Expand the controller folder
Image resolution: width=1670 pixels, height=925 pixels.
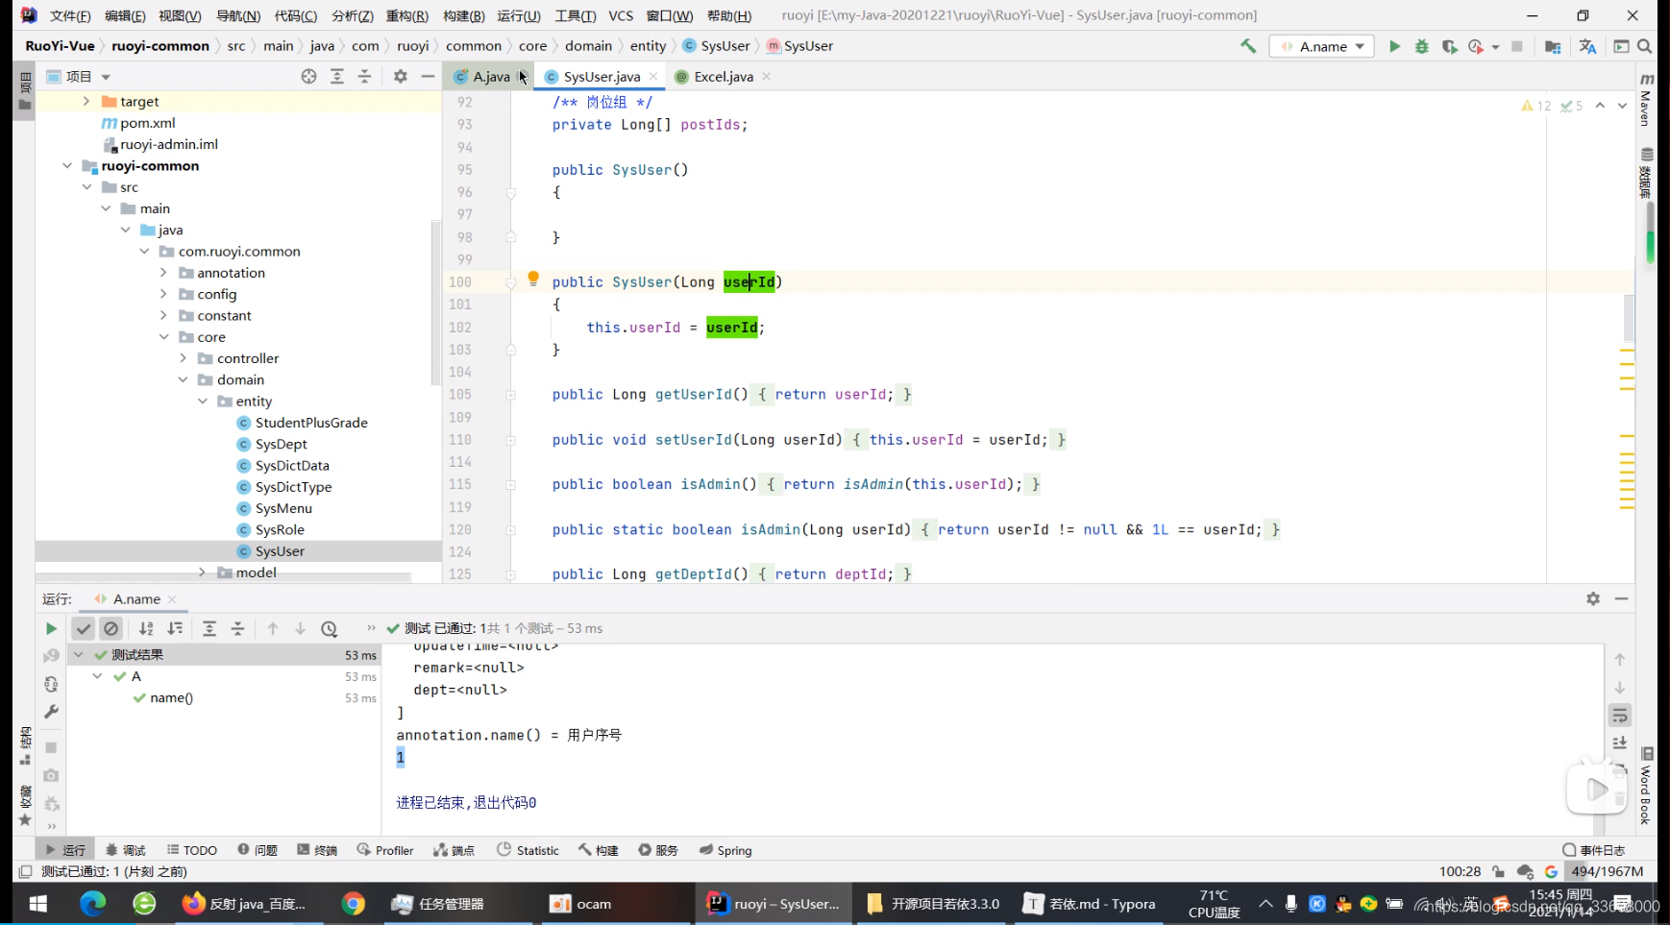183,358
